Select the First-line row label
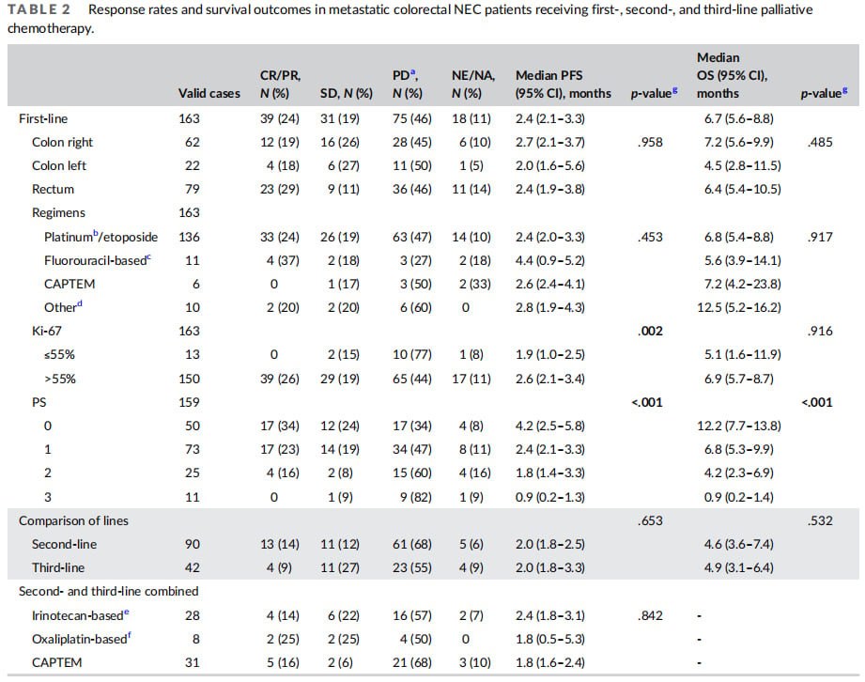865x682 pixels. tap(43, 118)
